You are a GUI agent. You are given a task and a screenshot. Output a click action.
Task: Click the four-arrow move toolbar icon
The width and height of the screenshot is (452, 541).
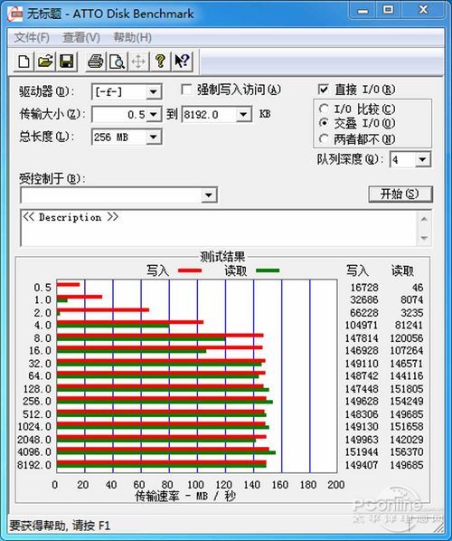[138, 62]
